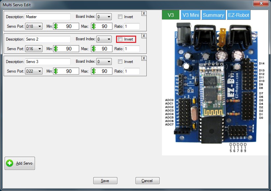The width and height of the screenshot is (271, 191).
Task: Open the EZ-Robot tab
Action: pyautogui.click(x=238, y=15)
